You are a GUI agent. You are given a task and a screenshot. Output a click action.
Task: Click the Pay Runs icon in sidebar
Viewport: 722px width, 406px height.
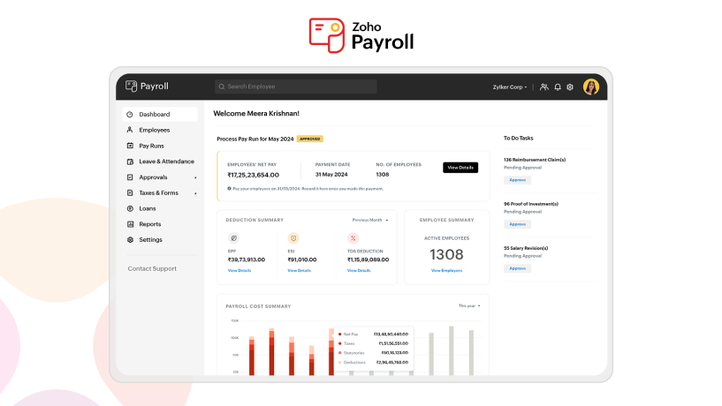(130, 146)
